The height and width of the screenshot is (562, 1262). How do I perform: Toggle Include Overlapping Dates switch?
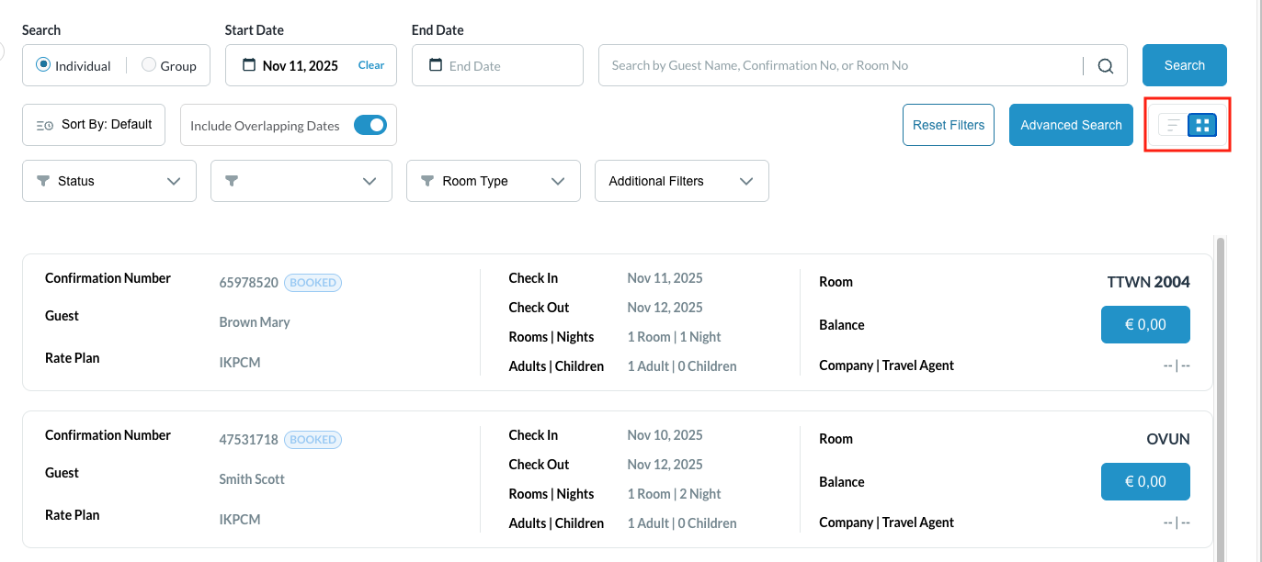[370, 125]
